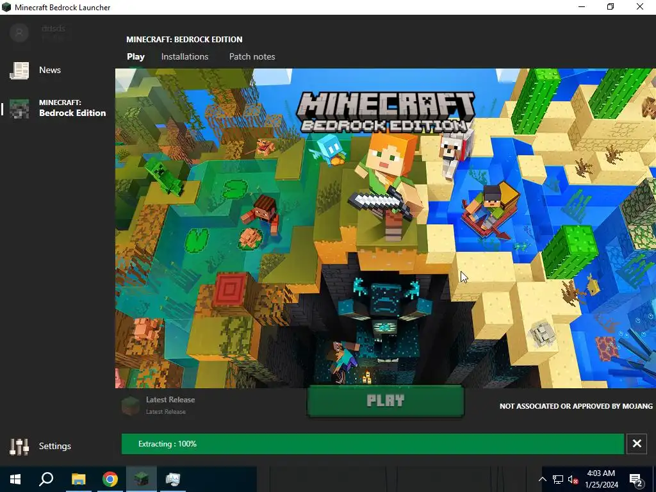Click the Settings label in sidebar
Viewport: 656px width, 492px height.
(x=55, y=446)
